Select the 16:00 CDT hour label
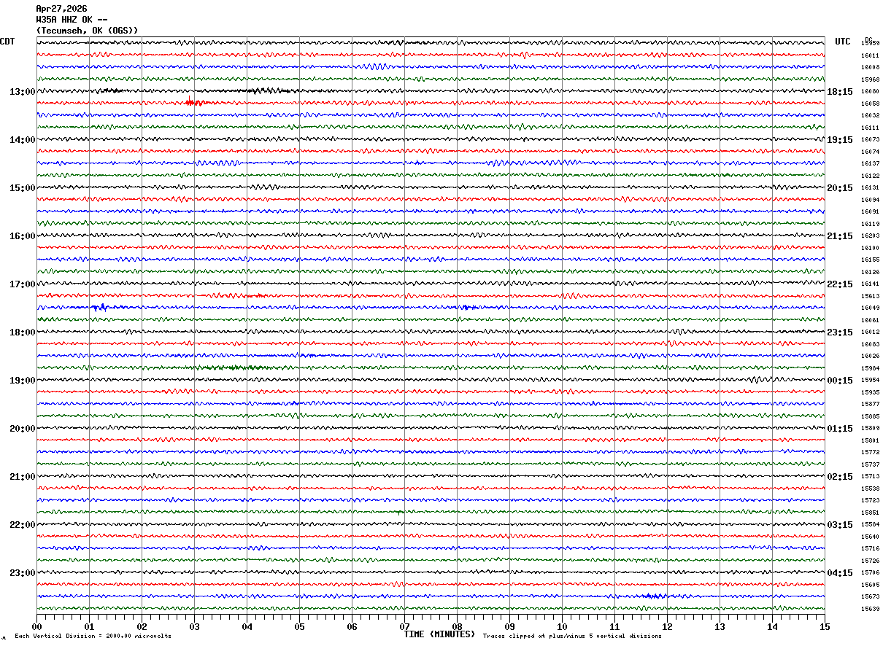This screenshot has width=883, height=646. [22, 236]
